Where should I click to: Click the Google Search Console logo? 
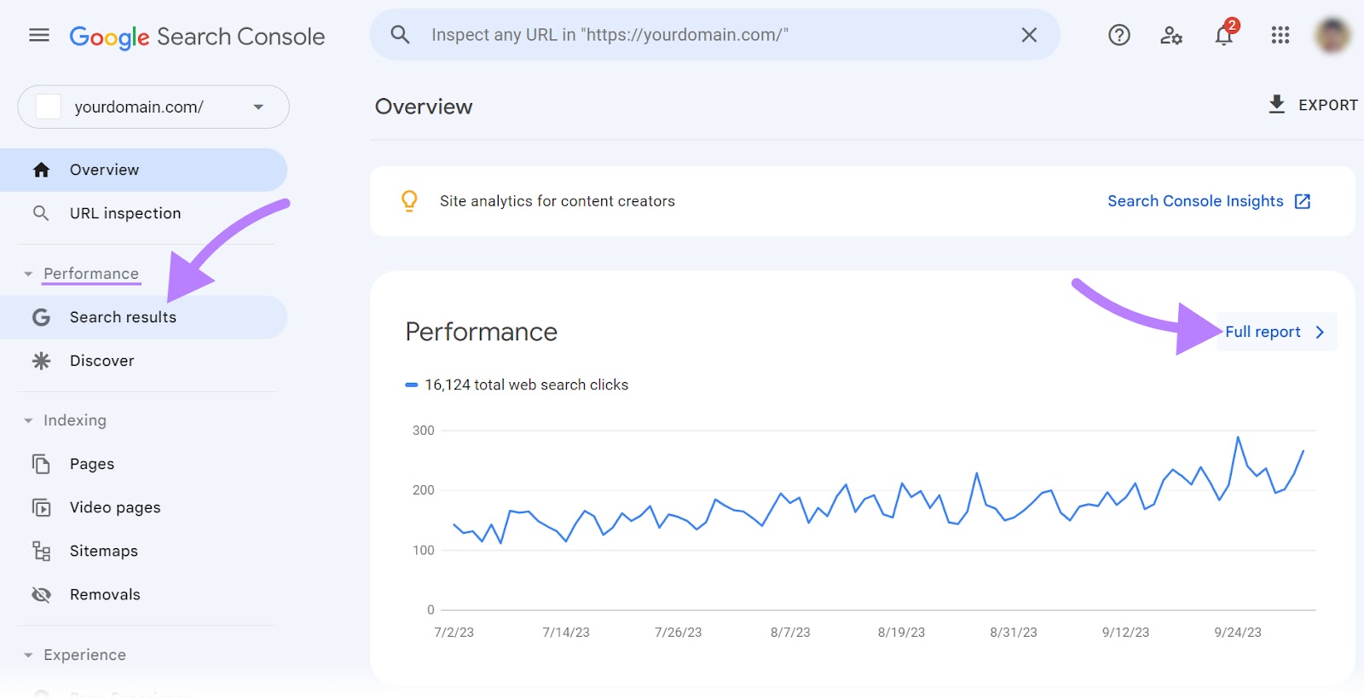(197, 37)
